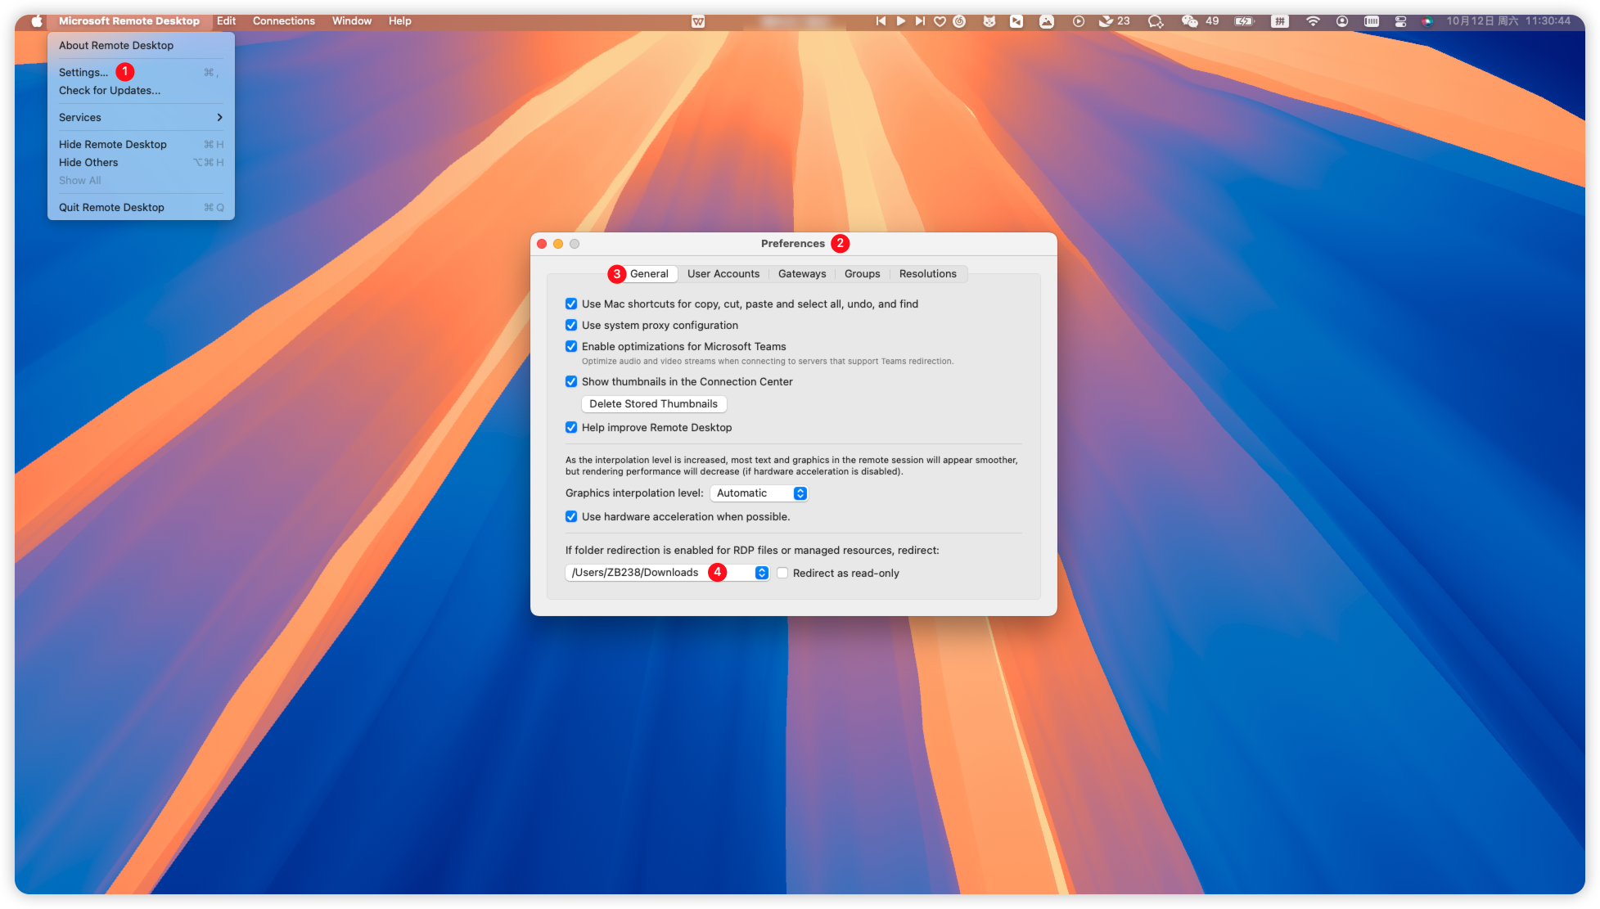Screen dimensions: 1600x909
Task: Select Hide Others menu item
Action: tap(141, 162)
